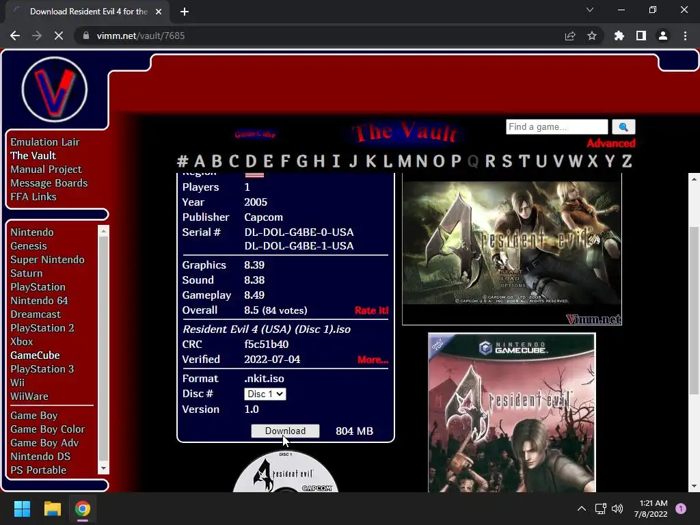The width and height of the screenshot is (700, 525).
Task: Click the systems list scrollbar up arrow
Action: (x=103, y=231)
